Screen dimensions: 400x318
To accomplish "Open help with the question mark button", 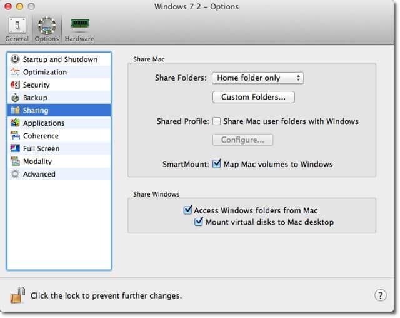I will pos(380,295).
